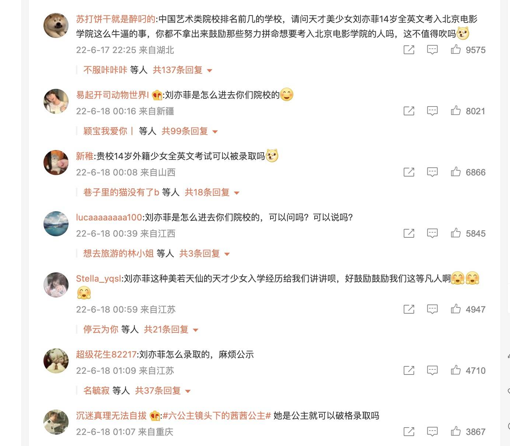Screen dimensions: 510x446
Task: Open replier 巷子里的猫没有了b's profile
Action: pos(121,192)
